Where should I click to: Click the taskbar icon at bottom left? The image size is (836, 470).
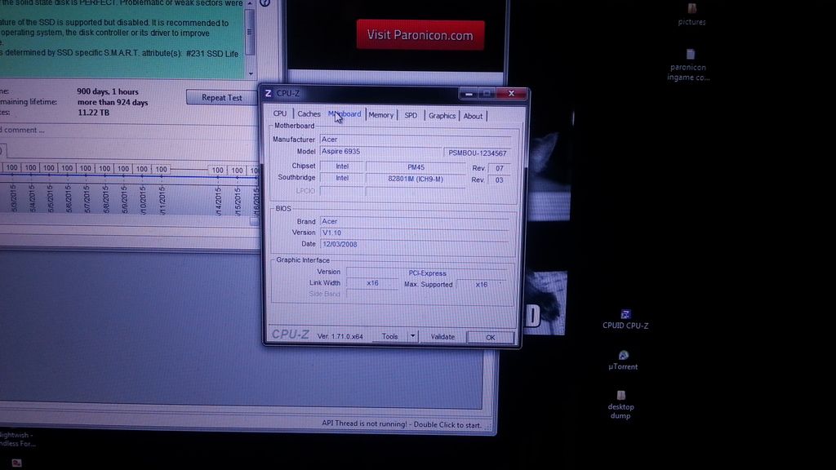16,463
